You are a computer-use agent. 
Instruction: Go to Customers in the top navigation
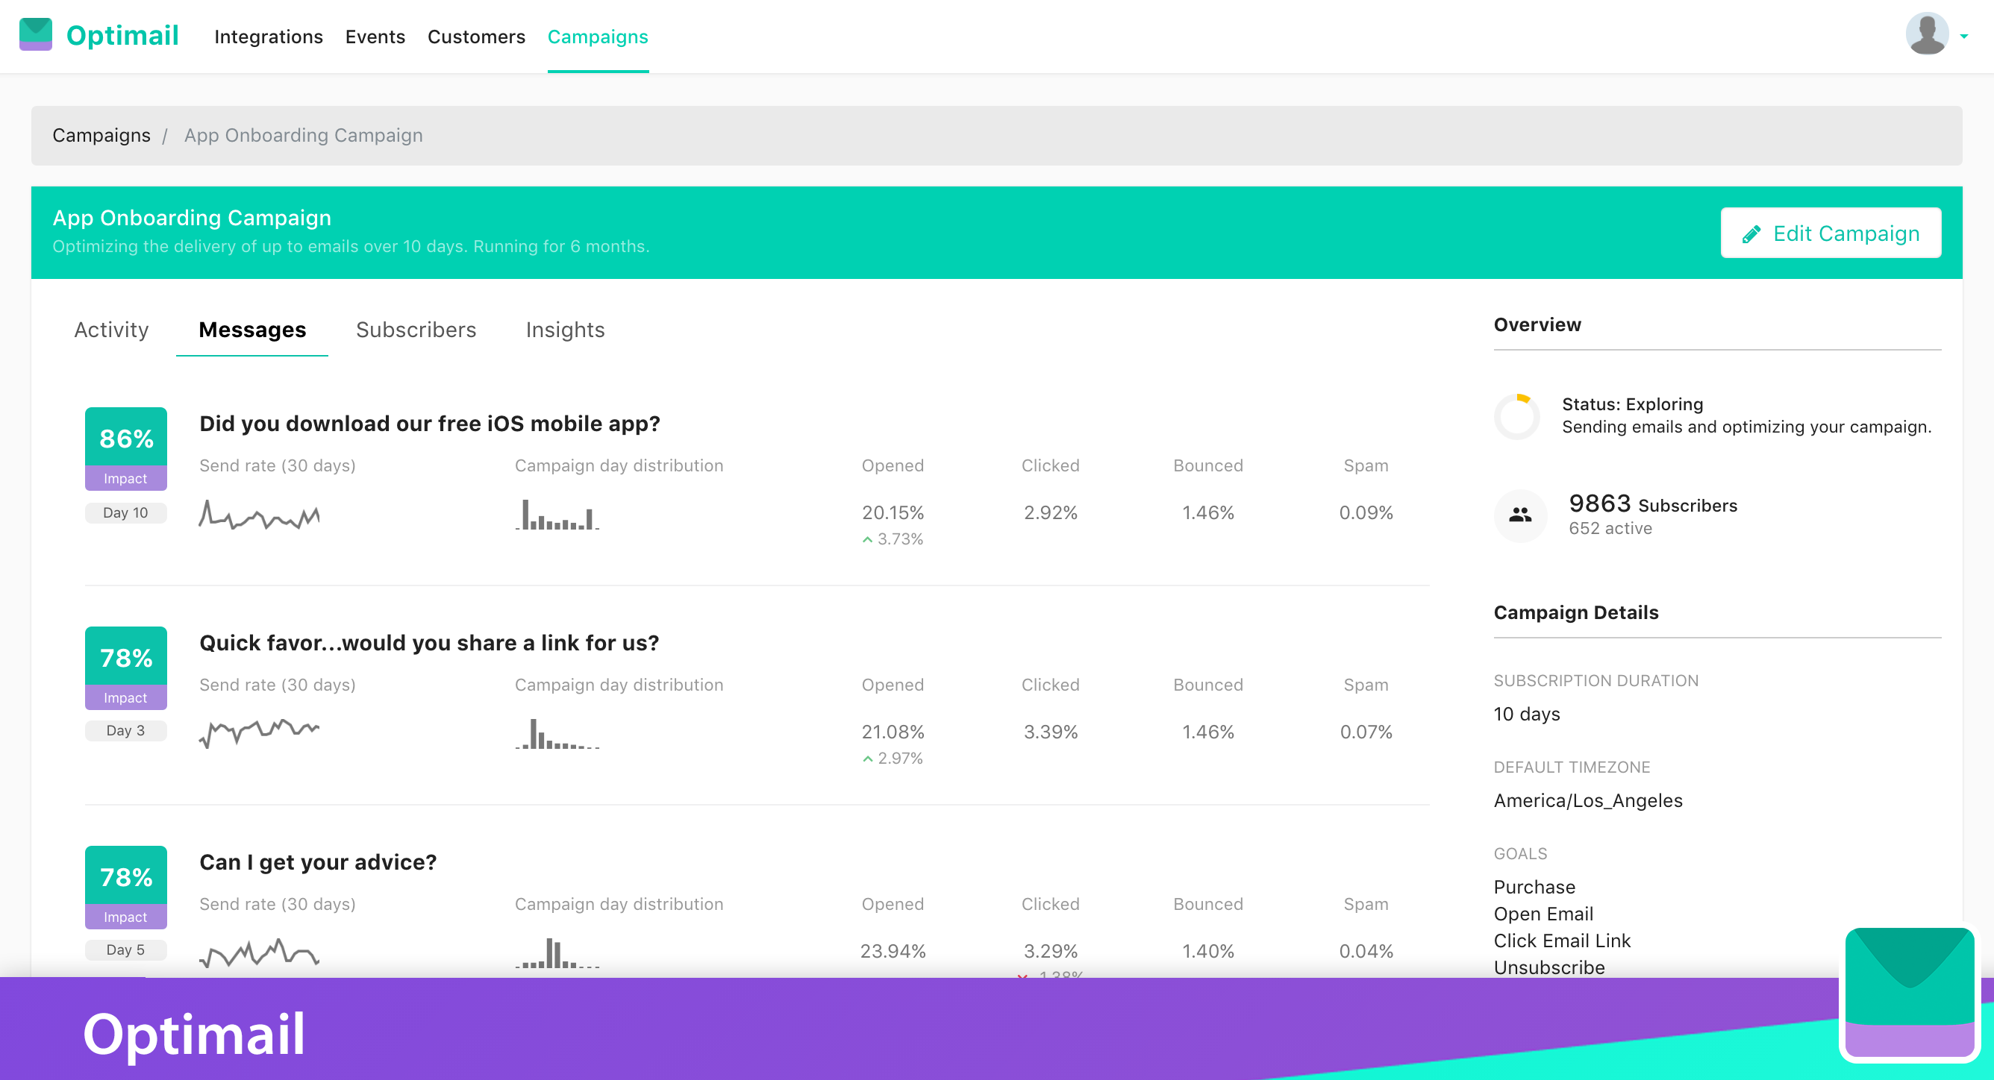point(476,37)
